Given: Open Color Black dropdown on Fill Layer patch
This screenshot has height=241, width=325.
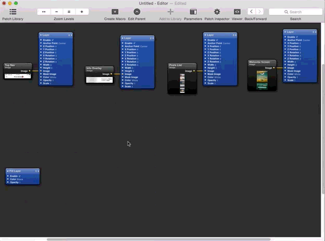Looking at the screenshot, I should click(x=20, y=179).
